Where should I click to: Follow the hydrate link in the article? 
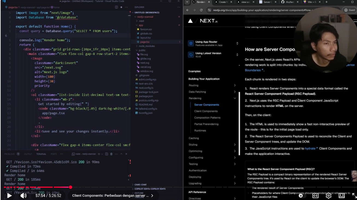[311, 148]
